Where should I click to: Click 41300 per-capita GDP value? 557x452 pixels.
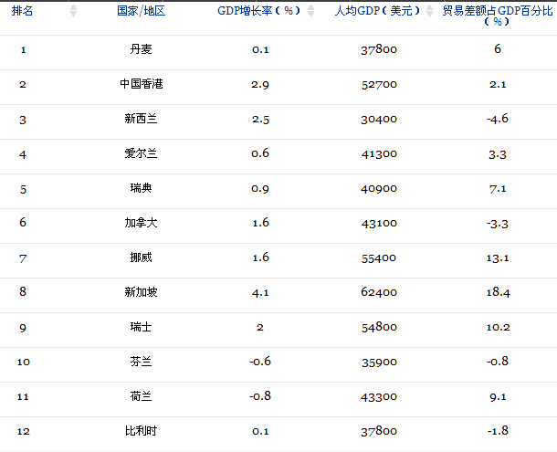[379, 154]
